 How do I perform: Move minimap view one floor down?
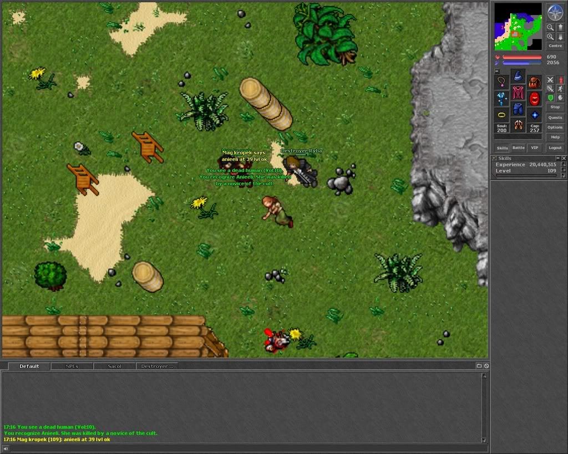560,37
